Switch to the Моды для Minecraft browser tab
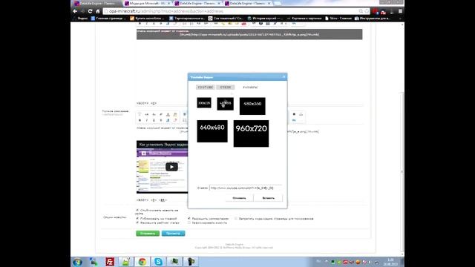The width and height of the screenshot is (475, 267). 148,3
